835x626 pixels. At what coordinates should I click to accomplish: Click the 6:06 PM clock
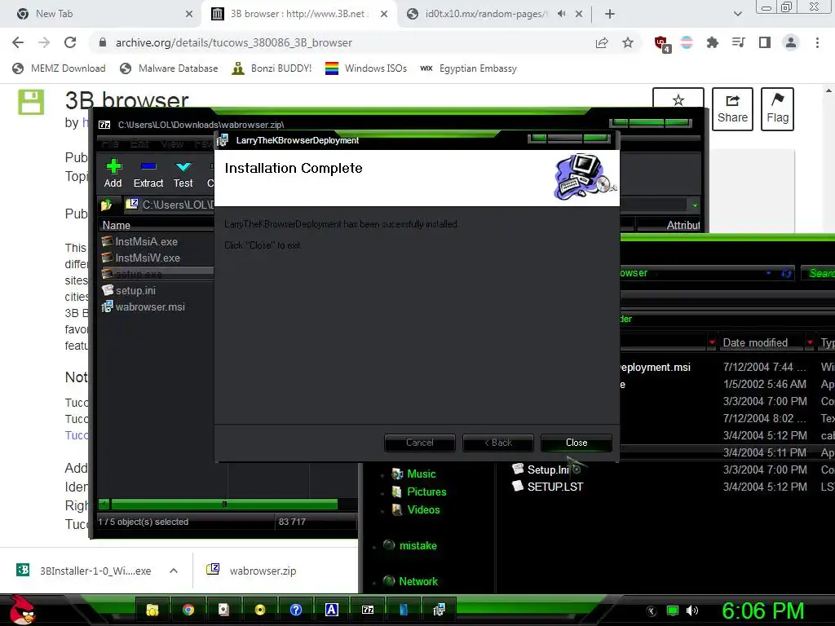[762, 611]
